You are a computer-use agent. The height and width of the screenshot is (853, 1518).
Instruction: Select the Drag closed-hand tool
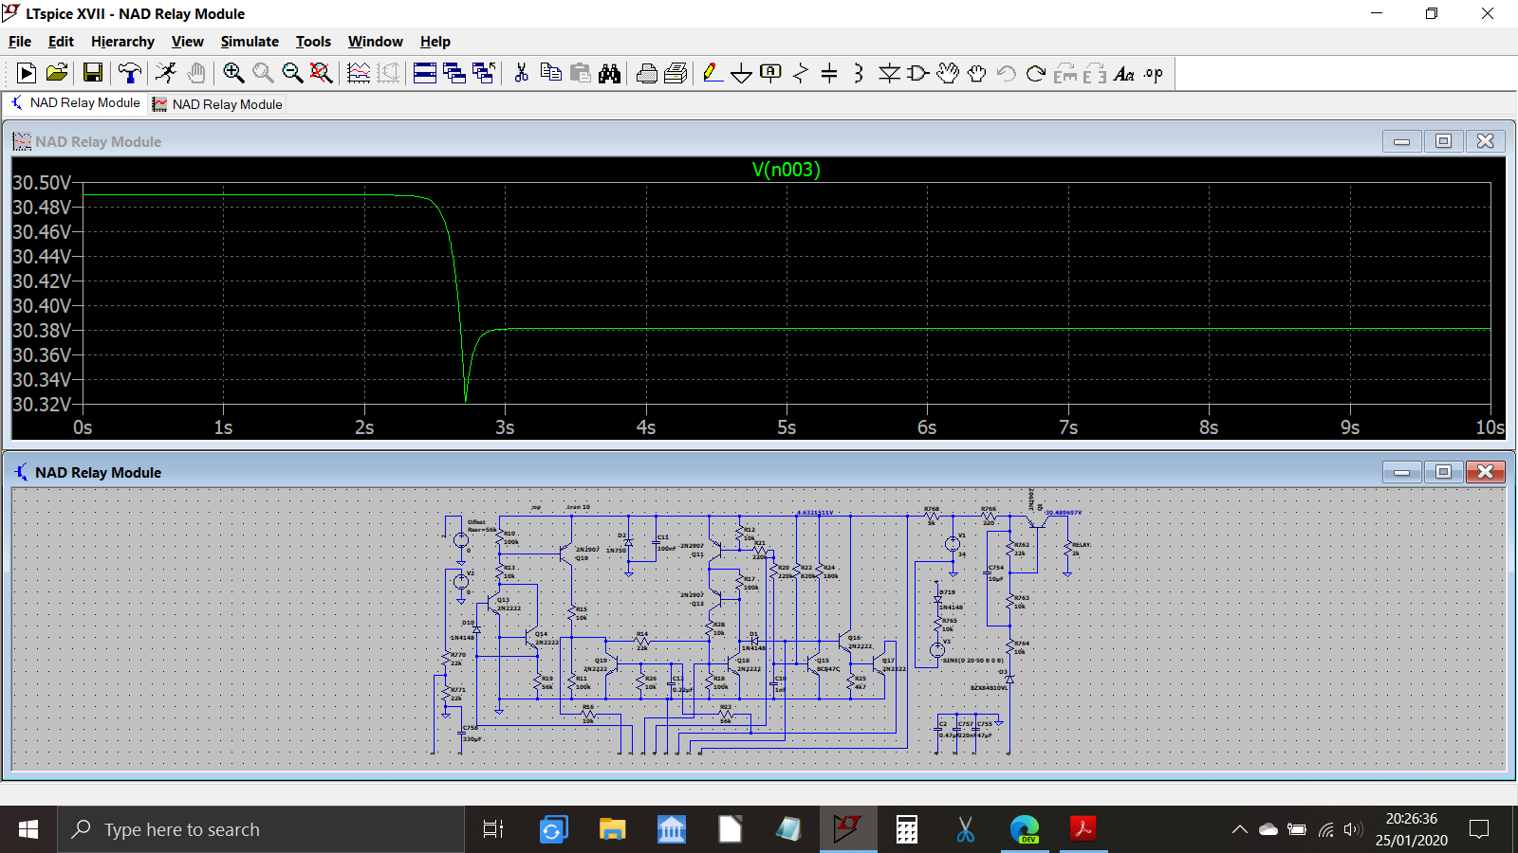[976, 73]
